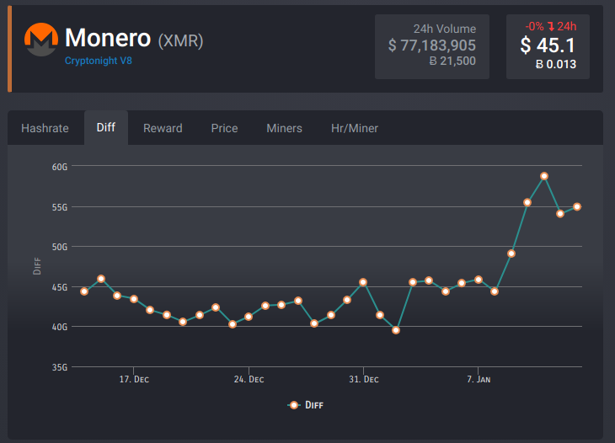Image resolution: width=615 pixels, height=443 pixels.
Task: Click the 24. Dec axis label
Action: click(249, 379)
